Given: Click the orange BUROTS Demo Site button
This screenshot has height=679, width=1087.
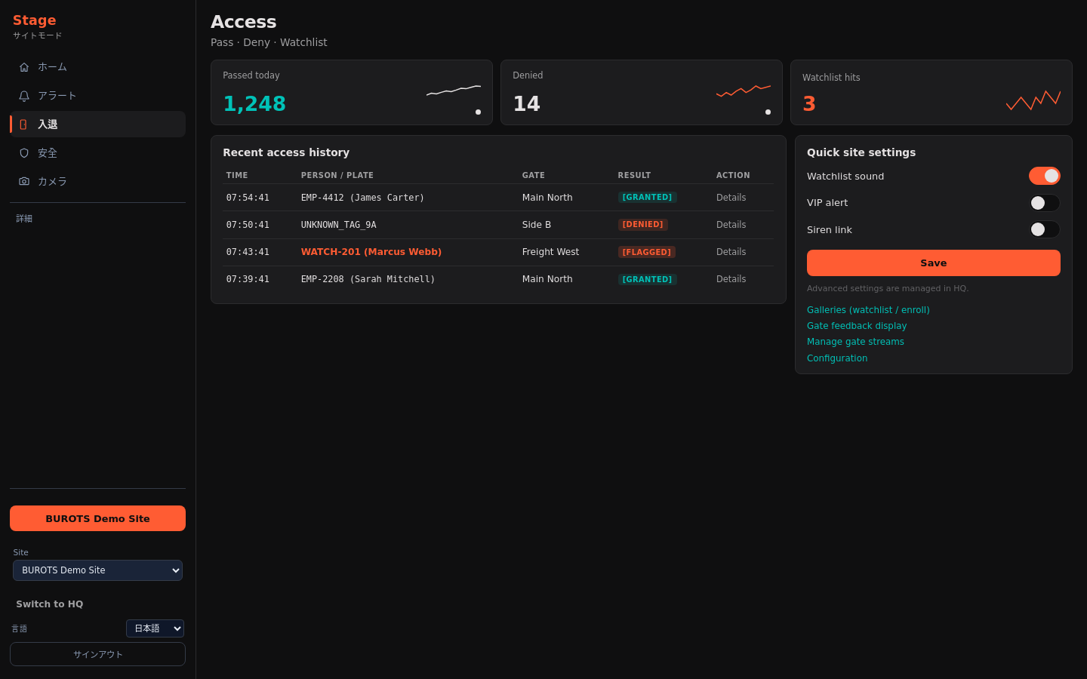Looking at the screenshot, I should pyautogui.click(x=97, y=518).
